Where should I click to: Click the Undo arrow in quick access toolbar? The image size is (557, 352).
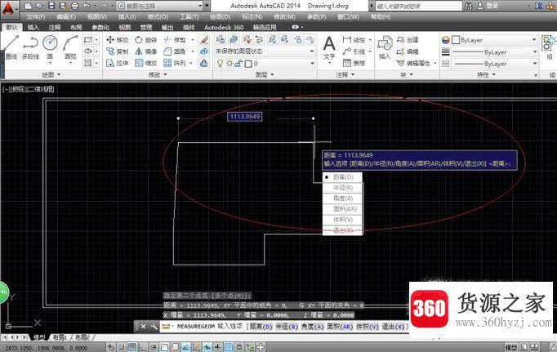click(x=87, y=6)
